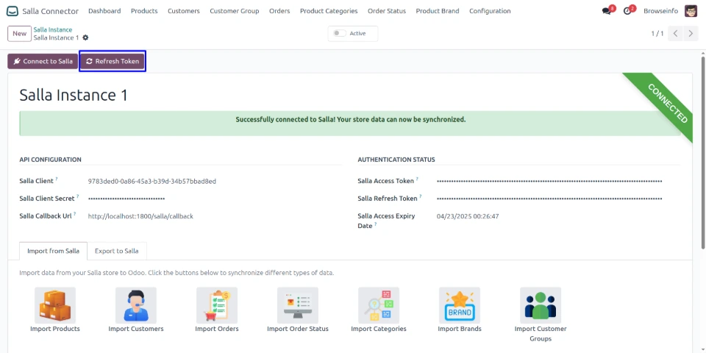Click the Import Brands icon

coord(460,305)
